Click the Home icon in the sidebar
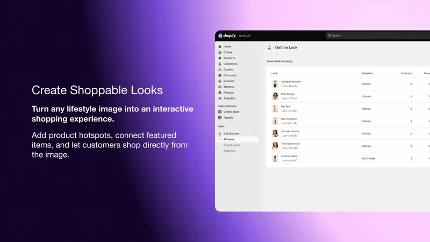430x242 pixels. point(220,47)
